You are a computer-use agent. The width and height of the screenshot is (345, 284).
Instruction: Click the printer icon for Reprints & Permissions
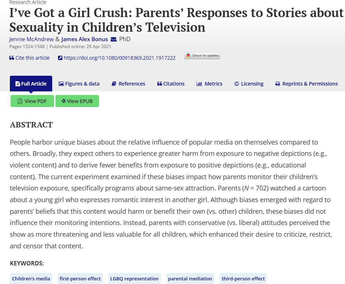click(278, 84)
